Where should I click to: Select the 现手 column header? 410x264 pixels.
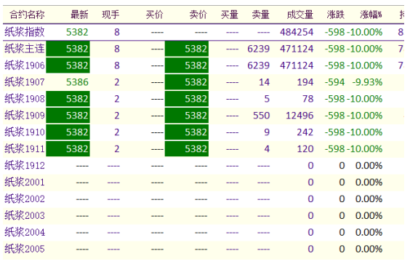point(110,15)
